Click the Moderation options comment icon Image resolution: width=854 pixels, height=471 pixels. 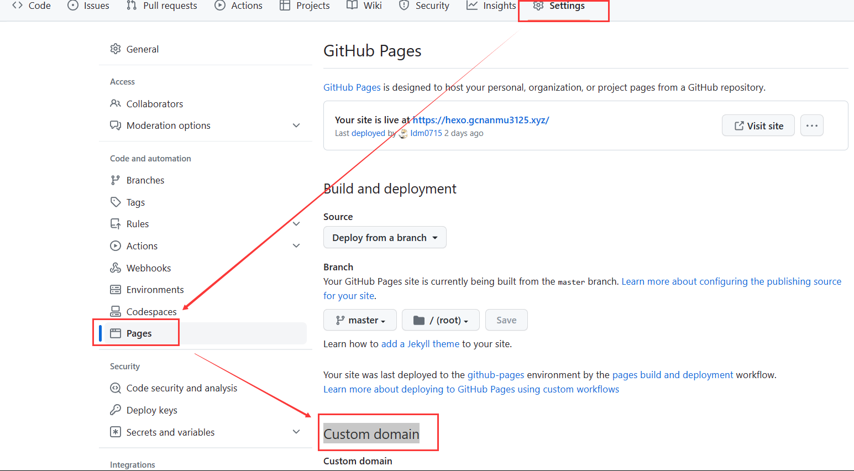point(116,125)
